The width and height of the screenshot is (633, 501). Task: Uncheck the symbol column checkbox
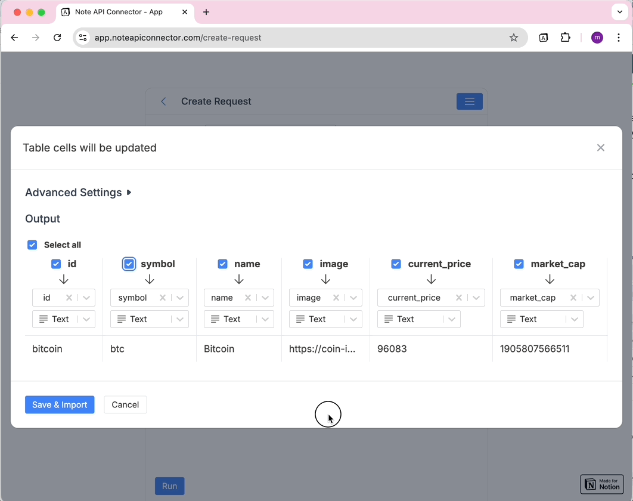point(129,264)
